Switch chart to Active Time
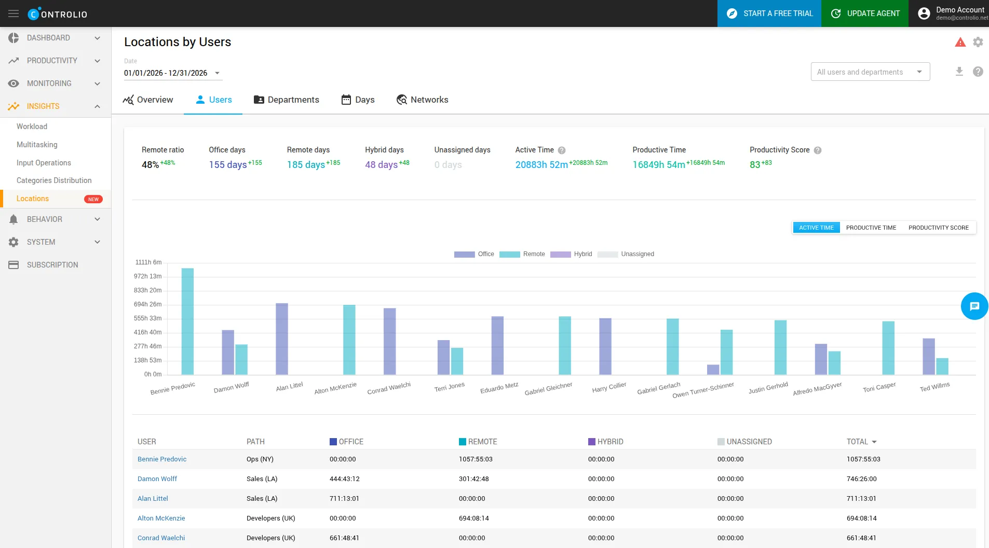This screenshot has width=989, height=548. (817, 228)
